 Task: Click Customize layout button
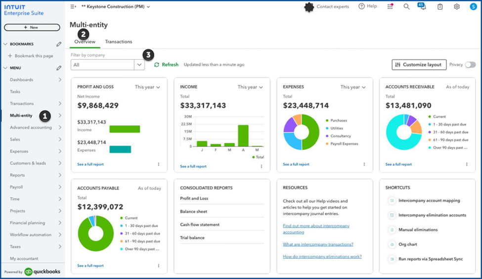click(x=419, y=65)
